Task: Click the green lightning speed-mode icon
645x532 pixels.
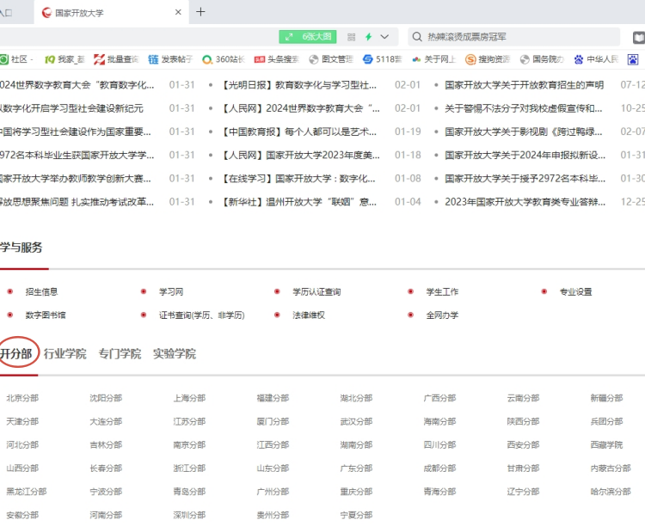Action: [369, 37]
